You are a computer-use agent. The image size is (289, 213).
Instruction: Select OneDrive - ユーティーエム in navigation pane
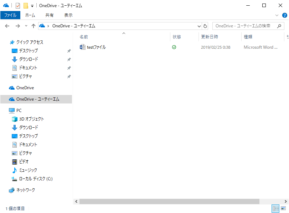tap(36, 99)
